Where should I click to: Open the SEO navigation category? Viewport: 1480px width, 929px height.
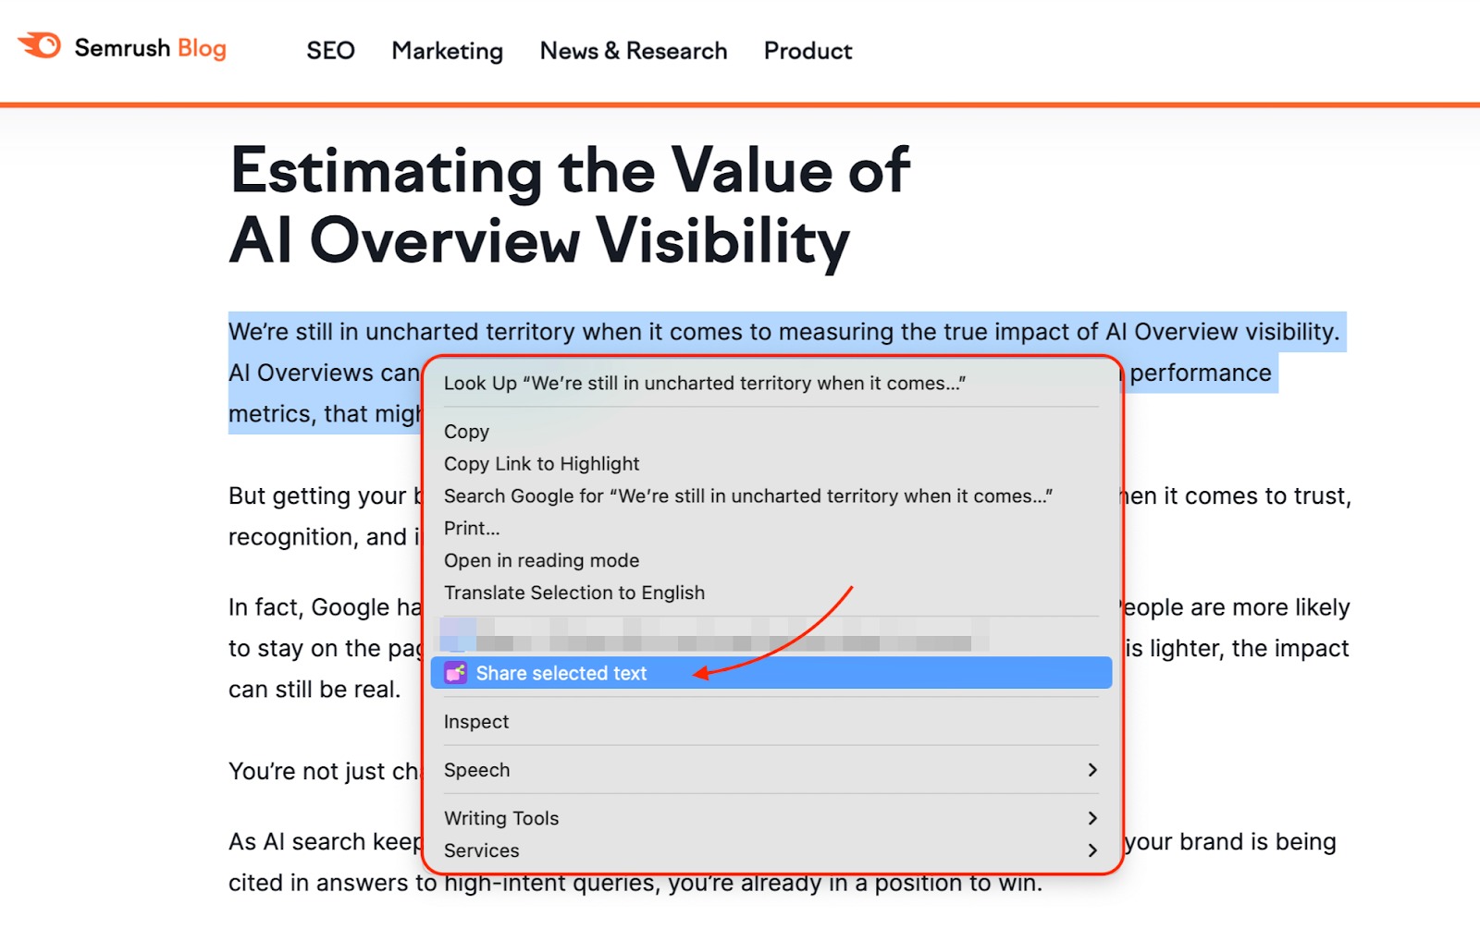330,51
